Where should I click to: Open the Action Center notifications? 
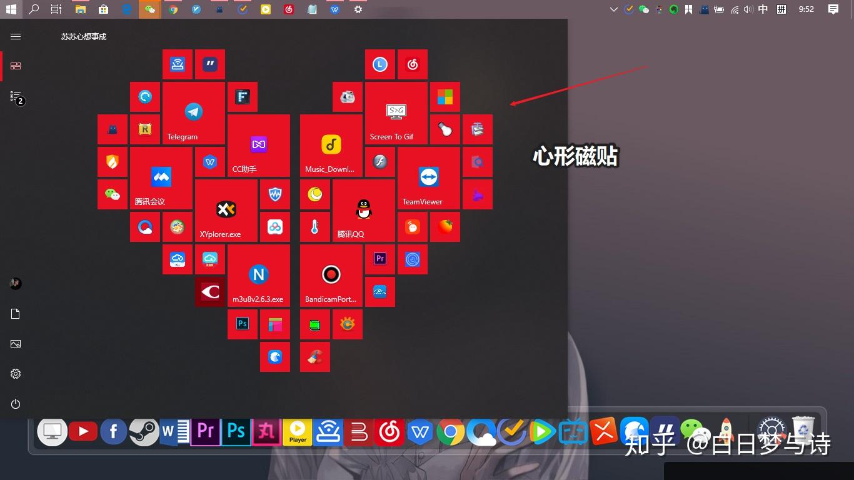click(833, 9)
